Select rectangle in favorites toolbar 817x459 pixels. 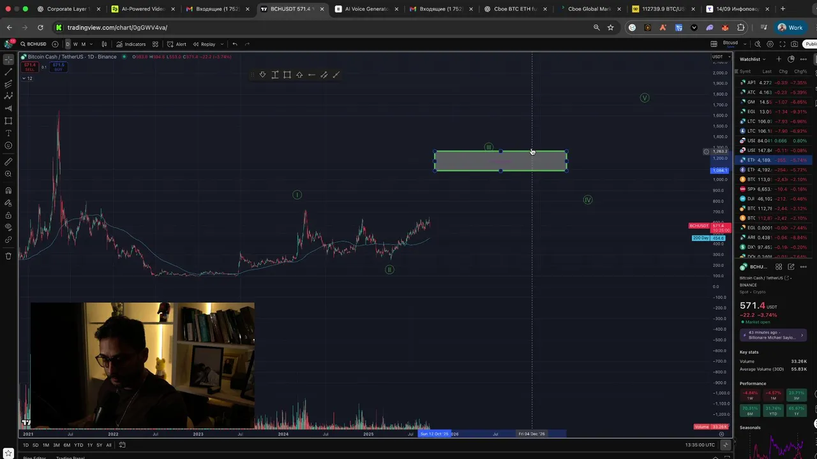(287, 75)
